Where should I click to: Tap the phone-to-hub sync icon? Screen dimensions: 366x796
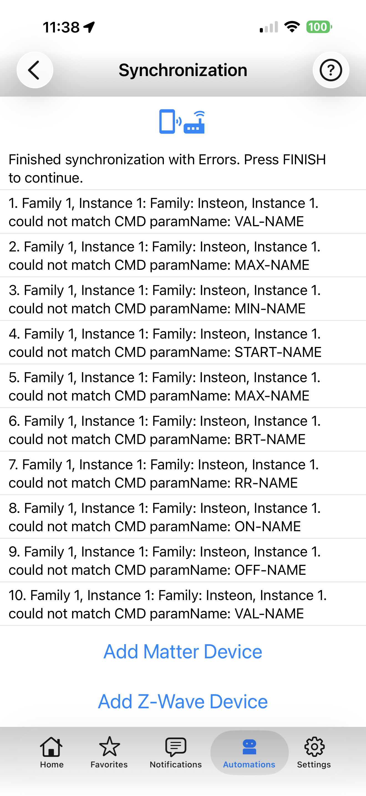click(x=182, y=122)
